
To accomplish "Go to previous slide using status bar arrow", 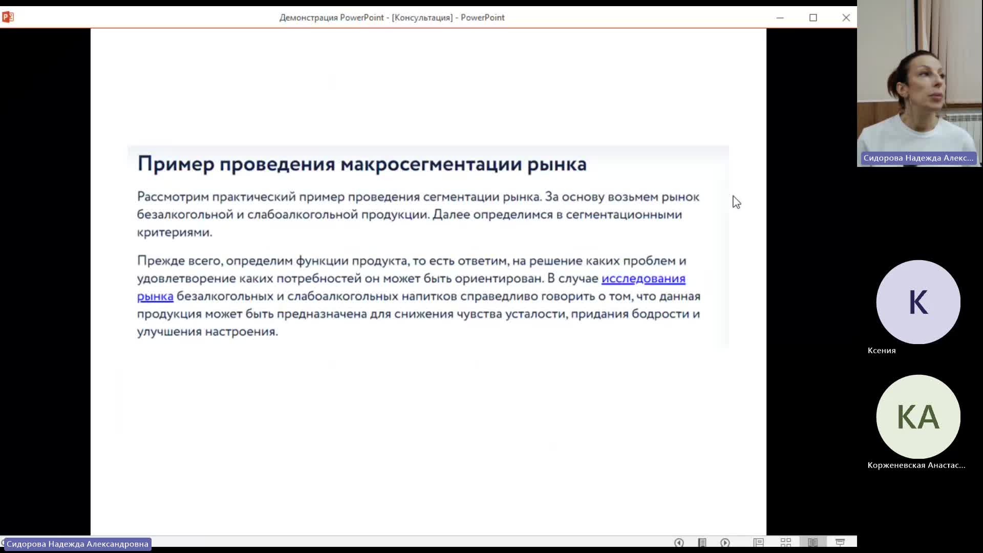I will [x=679, y=542].
